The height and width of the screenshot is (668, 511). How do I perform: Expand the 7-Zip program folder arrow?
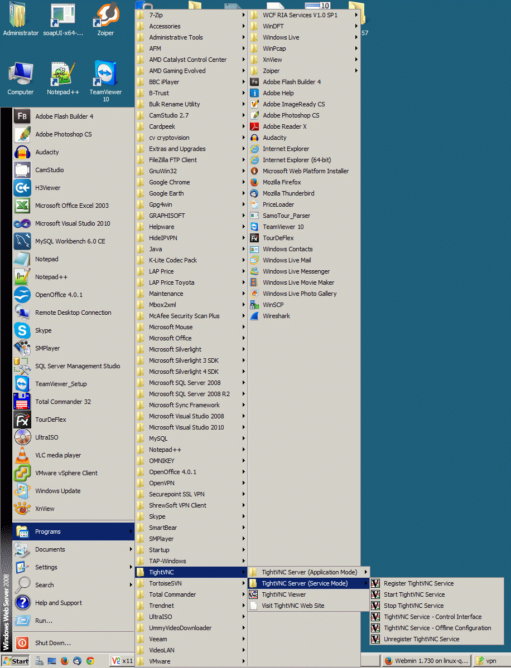(x=244, y=15)
